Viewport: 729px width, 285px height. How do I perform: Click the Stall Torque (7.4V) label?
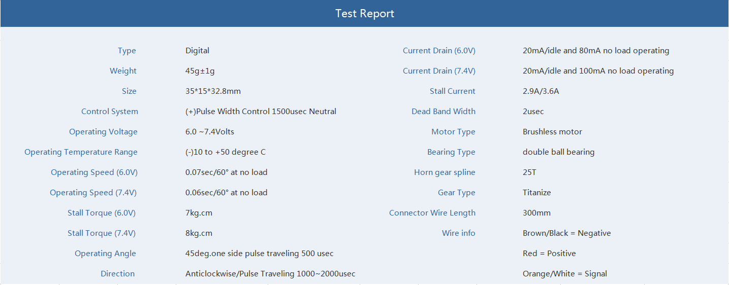[x=102, y=233]
